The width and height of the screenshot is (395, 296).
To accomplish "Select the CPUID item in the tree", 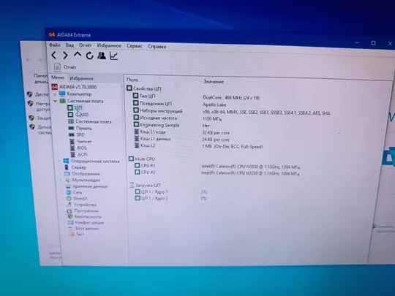I will click(82, 115).
